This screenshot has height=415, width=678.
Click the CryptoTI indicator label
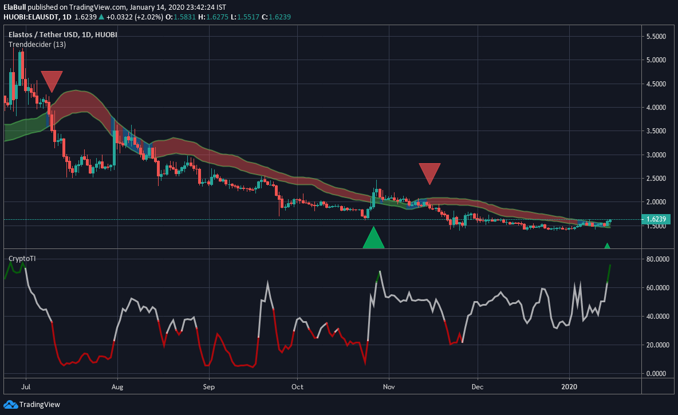coord(22,259)
